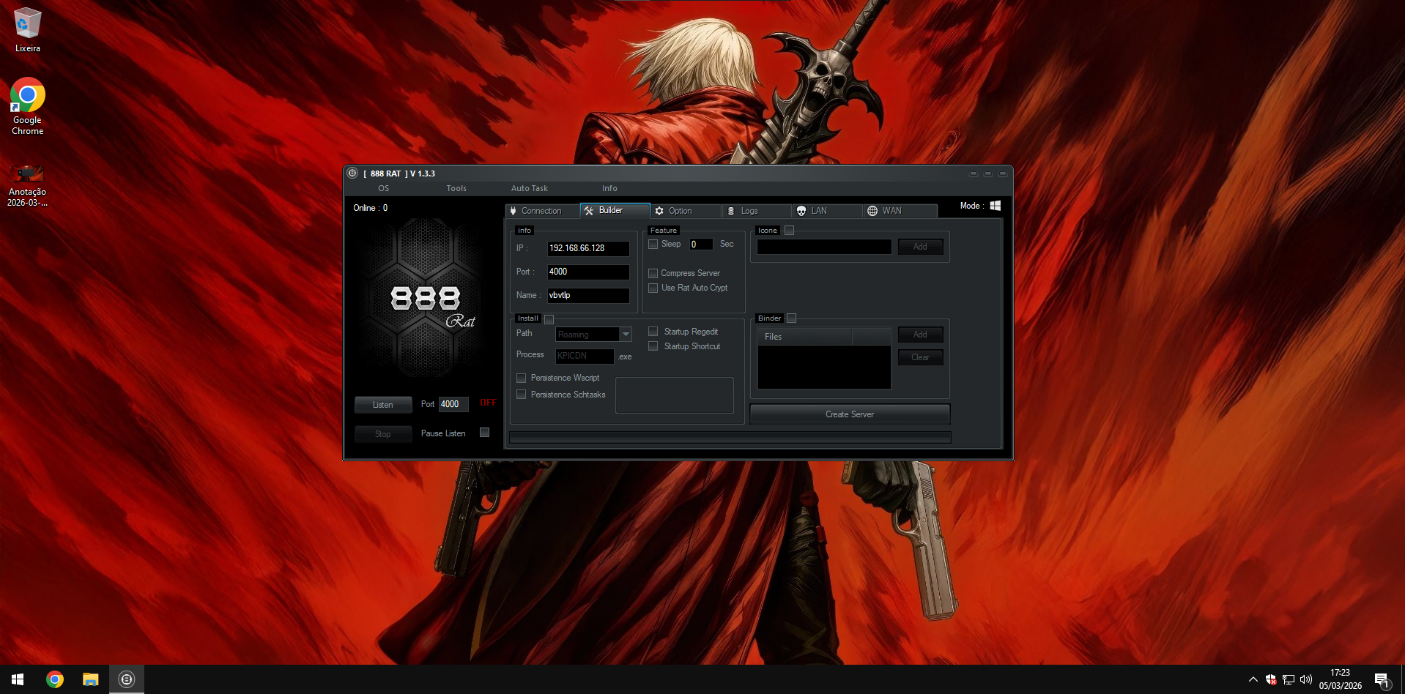Click the Files column header in Binder
This screenshot has height=694, width=1405.
tap(804, 337)
